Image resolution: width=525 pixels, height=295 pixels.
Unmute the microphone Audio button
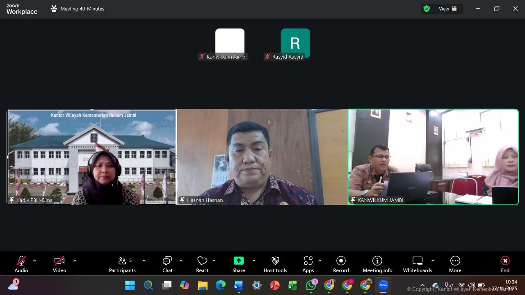click(21, 264)
